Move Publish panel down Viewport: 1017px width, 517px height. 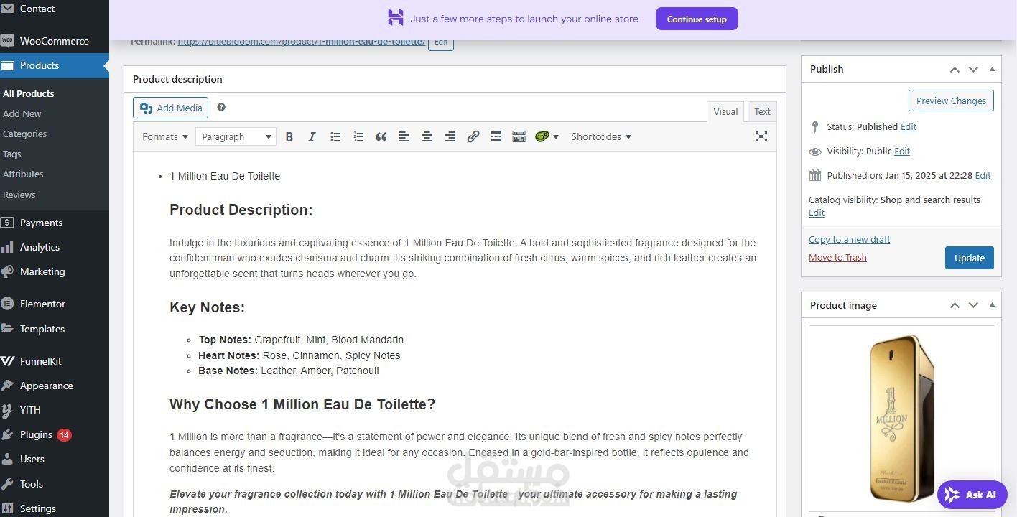[973, 69]
